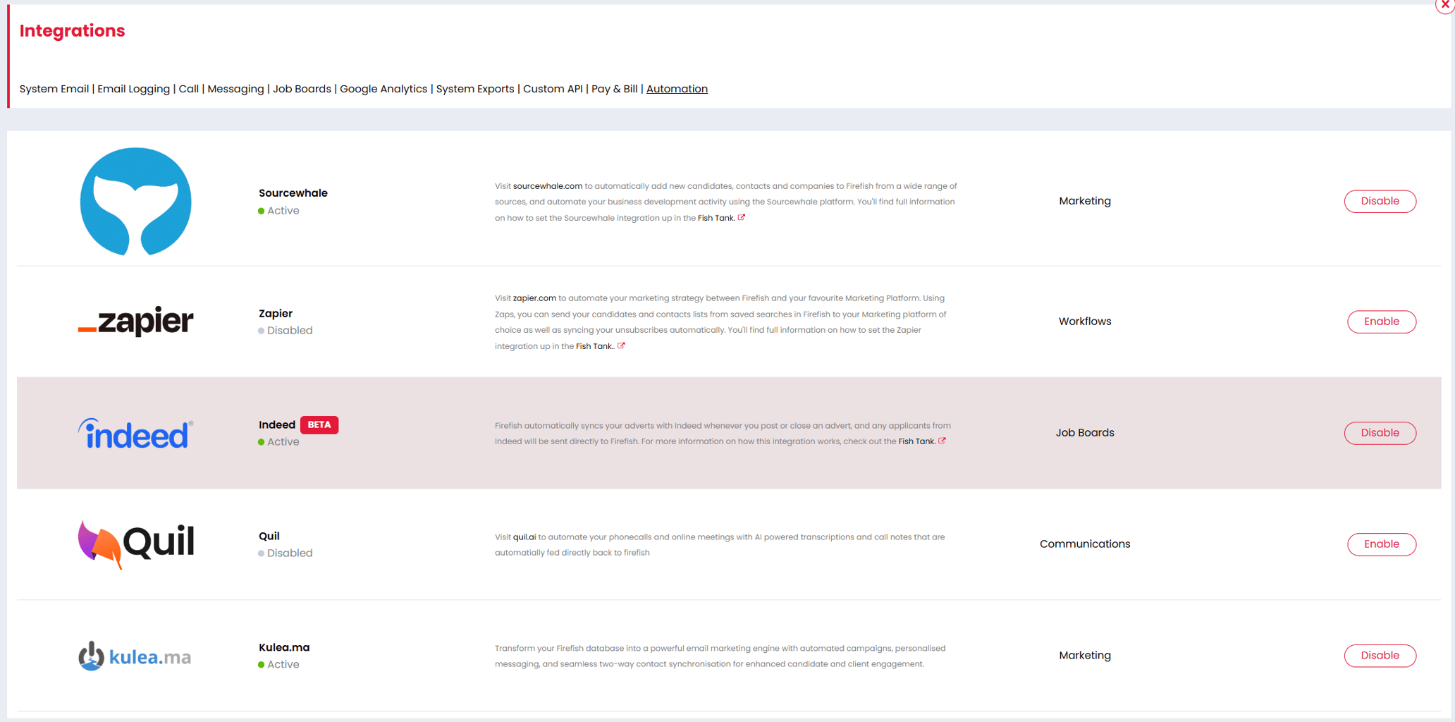Click the Fish Tank external link icon for Indeed

(x=943, y=441)
